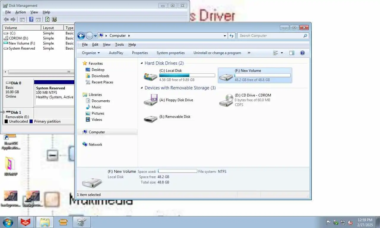Image resolution: width=380 pixels, height=228 pixels.
Task: Click red fox-shaped taskbar icon
Action: [26, 222]
